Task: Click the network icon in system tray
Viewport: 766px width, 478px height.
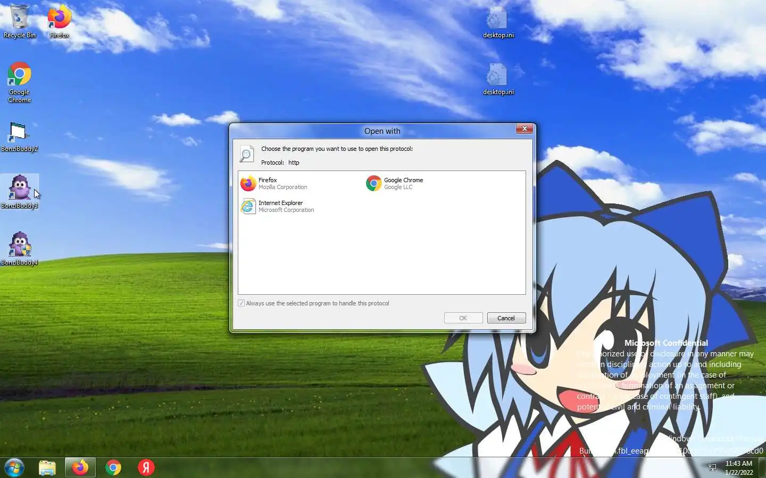Action: (712, 468)
